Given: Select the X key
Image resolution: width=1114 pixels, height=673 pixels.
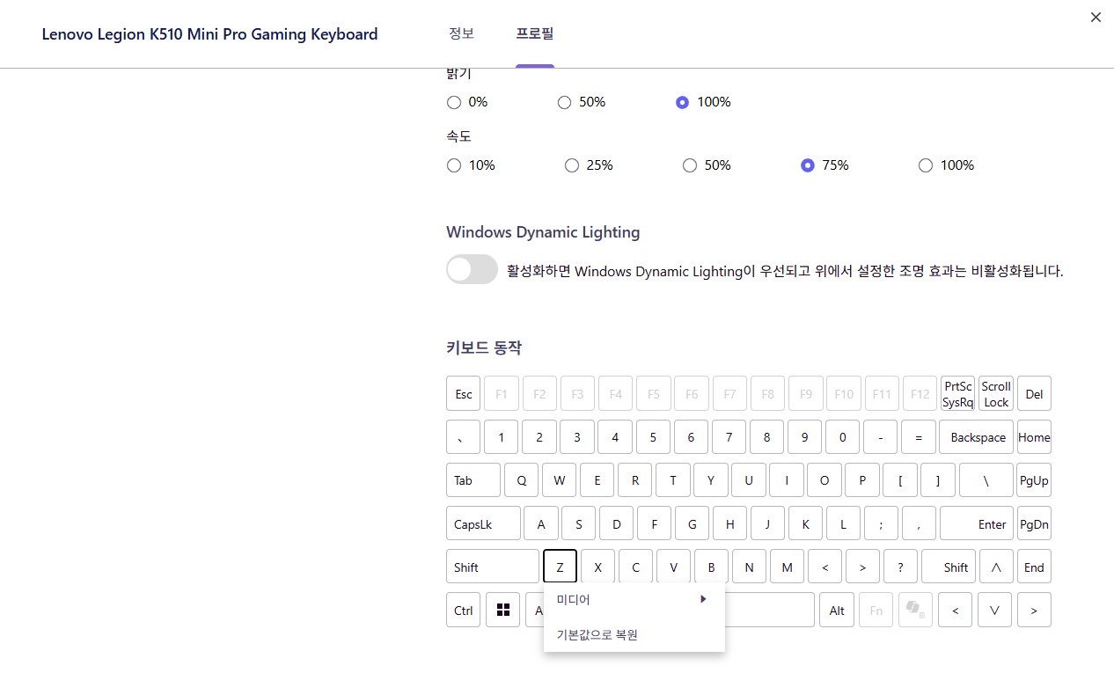Looking at the screenshot, I should pos(597,567).
